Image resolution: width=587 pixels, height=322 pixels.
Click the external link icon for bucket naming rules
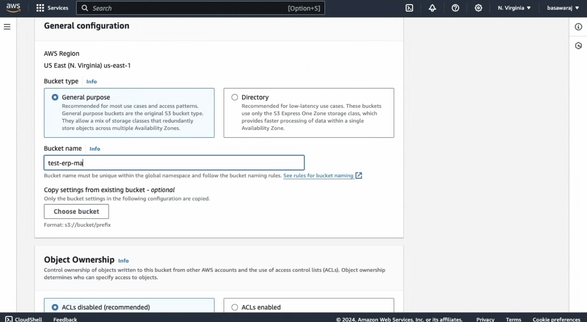(x=359, y=175)
